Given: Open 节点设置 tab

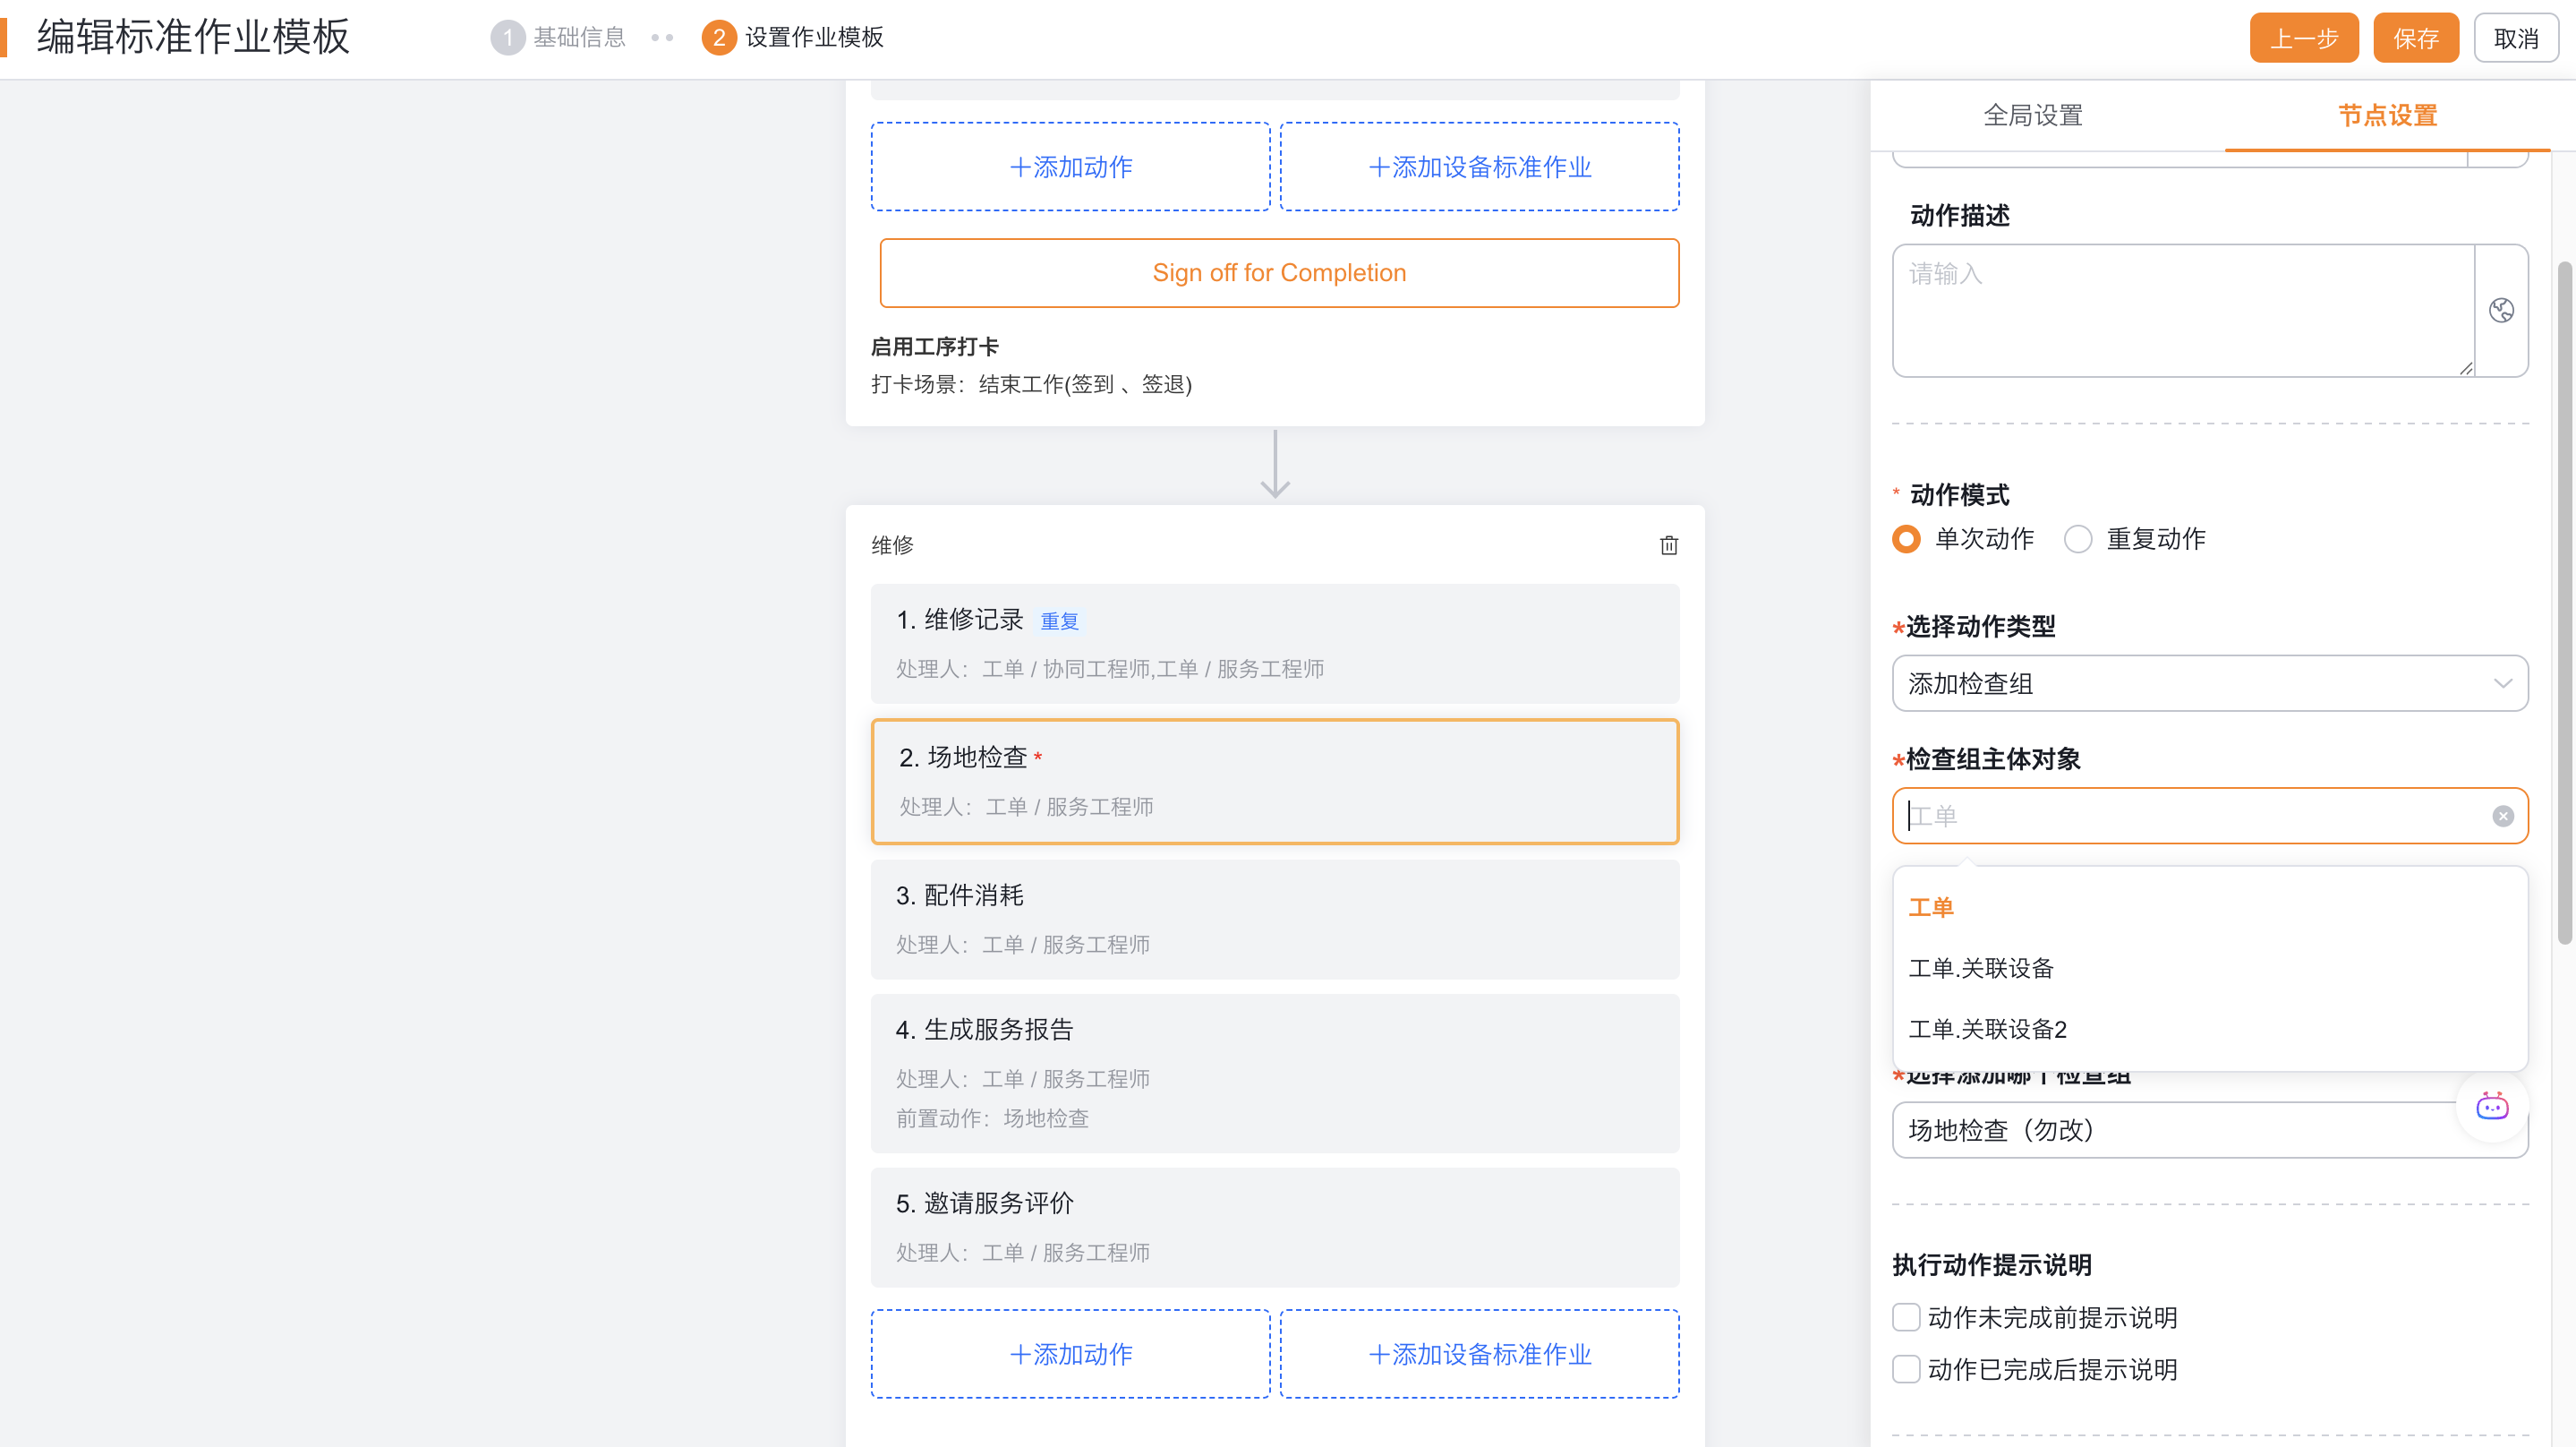Looking at the screenshot, I should click(x=2387, y=116).
